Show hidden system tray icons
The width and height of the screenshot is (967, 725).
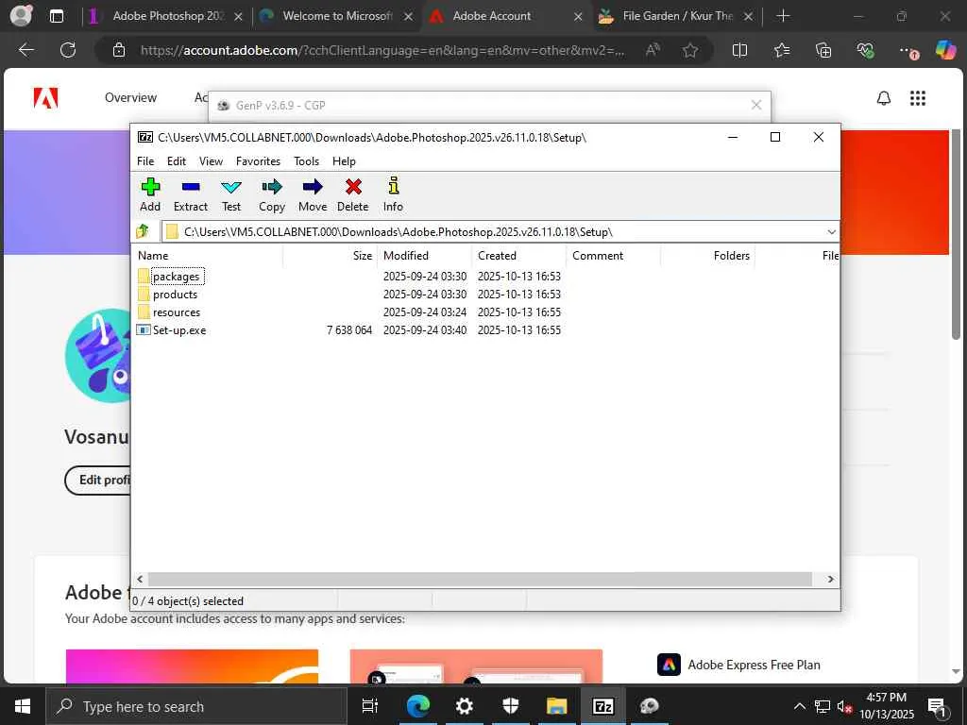coord(799,706)
